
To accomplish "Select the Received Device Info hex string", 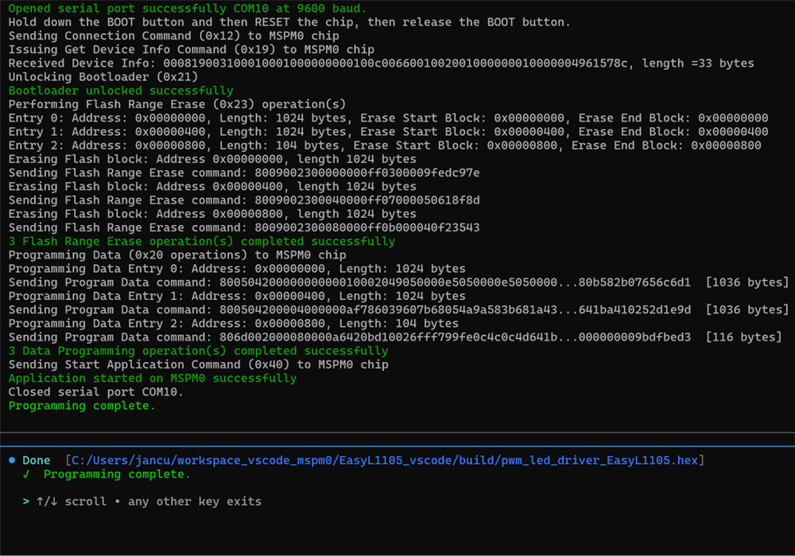I will (x=395, y=63).
